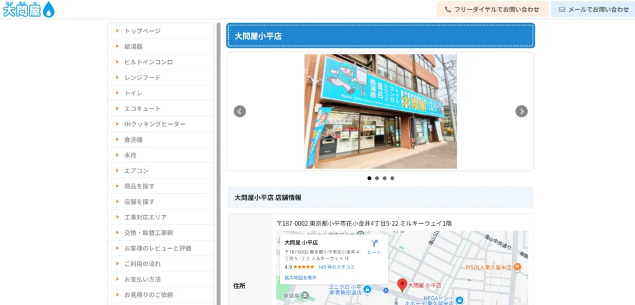Click the next slide arrow on the carousel
Screen dimensions: 635x305
pyautogui.click(x=522, y=112)
